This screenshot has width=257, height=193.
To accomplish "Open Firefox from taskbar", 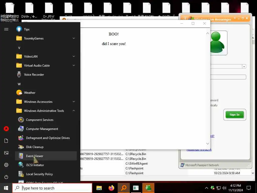I will coord(111,188).
